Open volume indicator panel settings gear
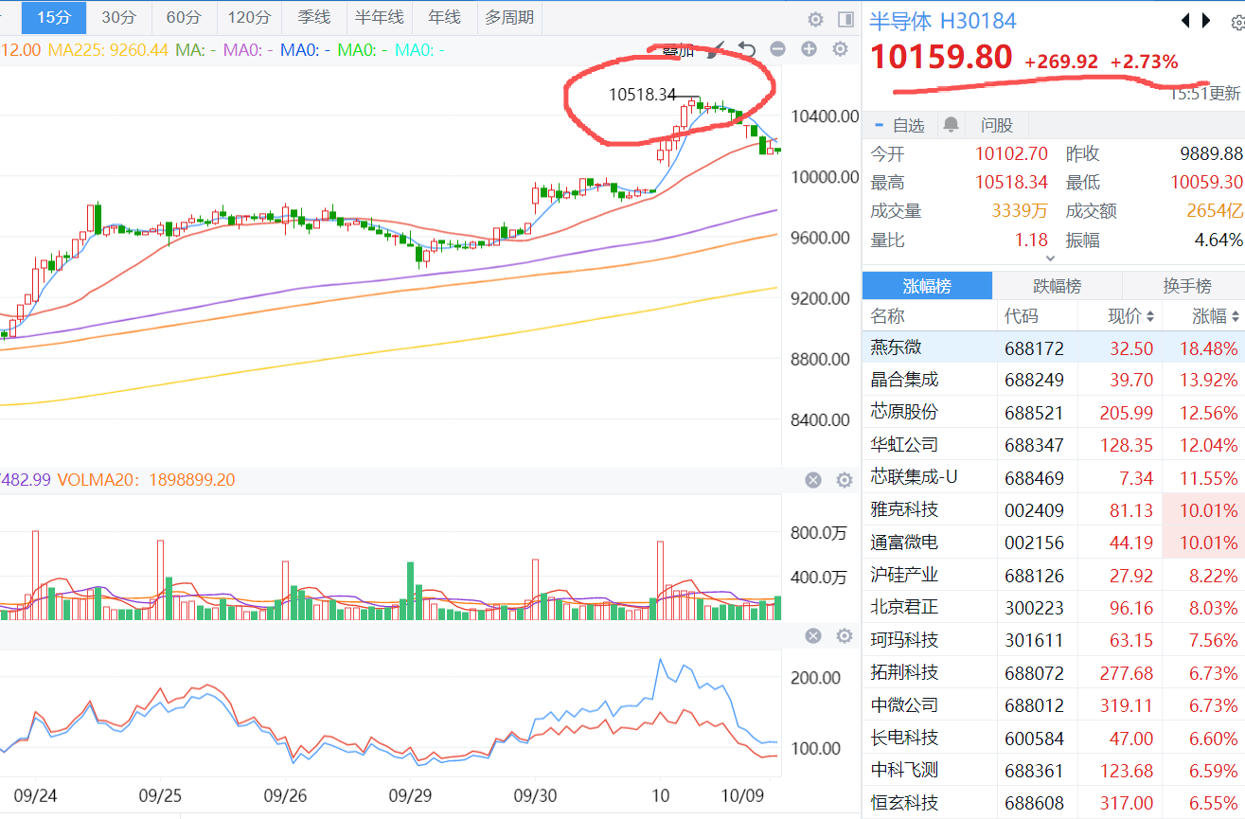The image size is (1245, 819). click(844, 480)
